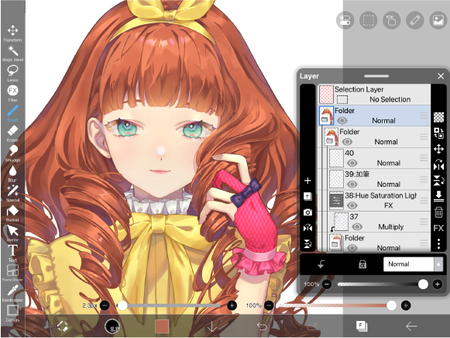
Task: Decrease brush opacity with minus button
Action: point(269,305)
